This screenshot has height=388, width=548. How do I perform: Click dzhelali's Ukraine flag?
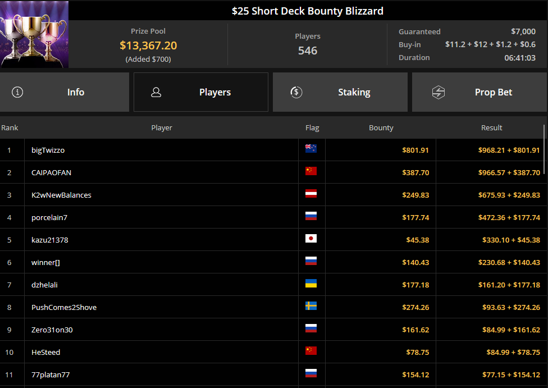point(310,283)
